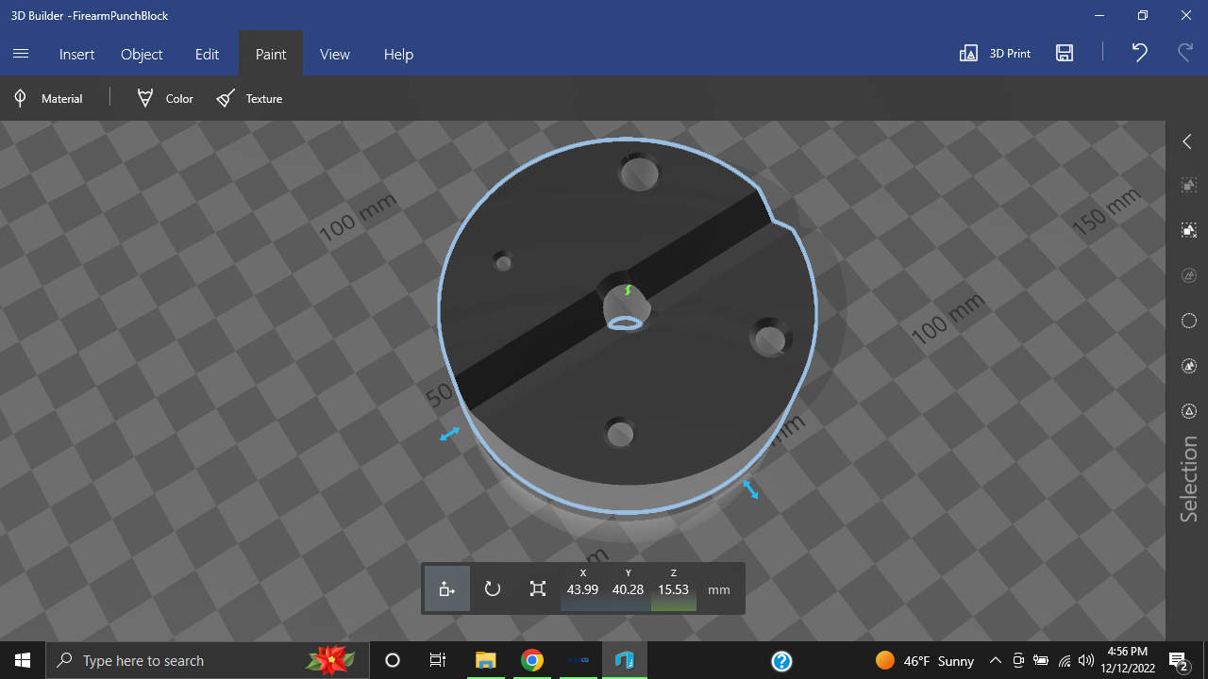Image resolution: width=1208 pixels, height=679 pixels.
Task: Click the Windows Start button
Action: pyautogui.click(x=23, y=660)
